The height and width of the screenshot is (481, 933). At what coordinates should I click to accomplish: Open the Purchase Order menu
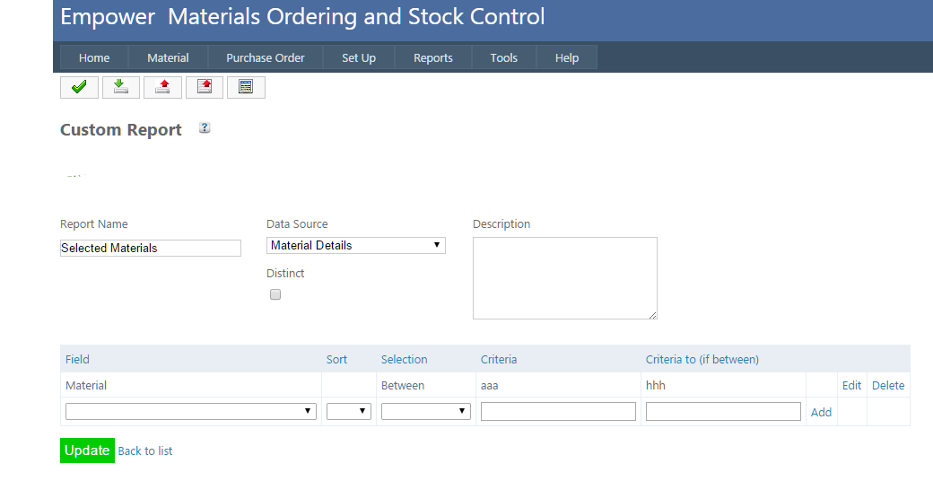pos(265,57)
